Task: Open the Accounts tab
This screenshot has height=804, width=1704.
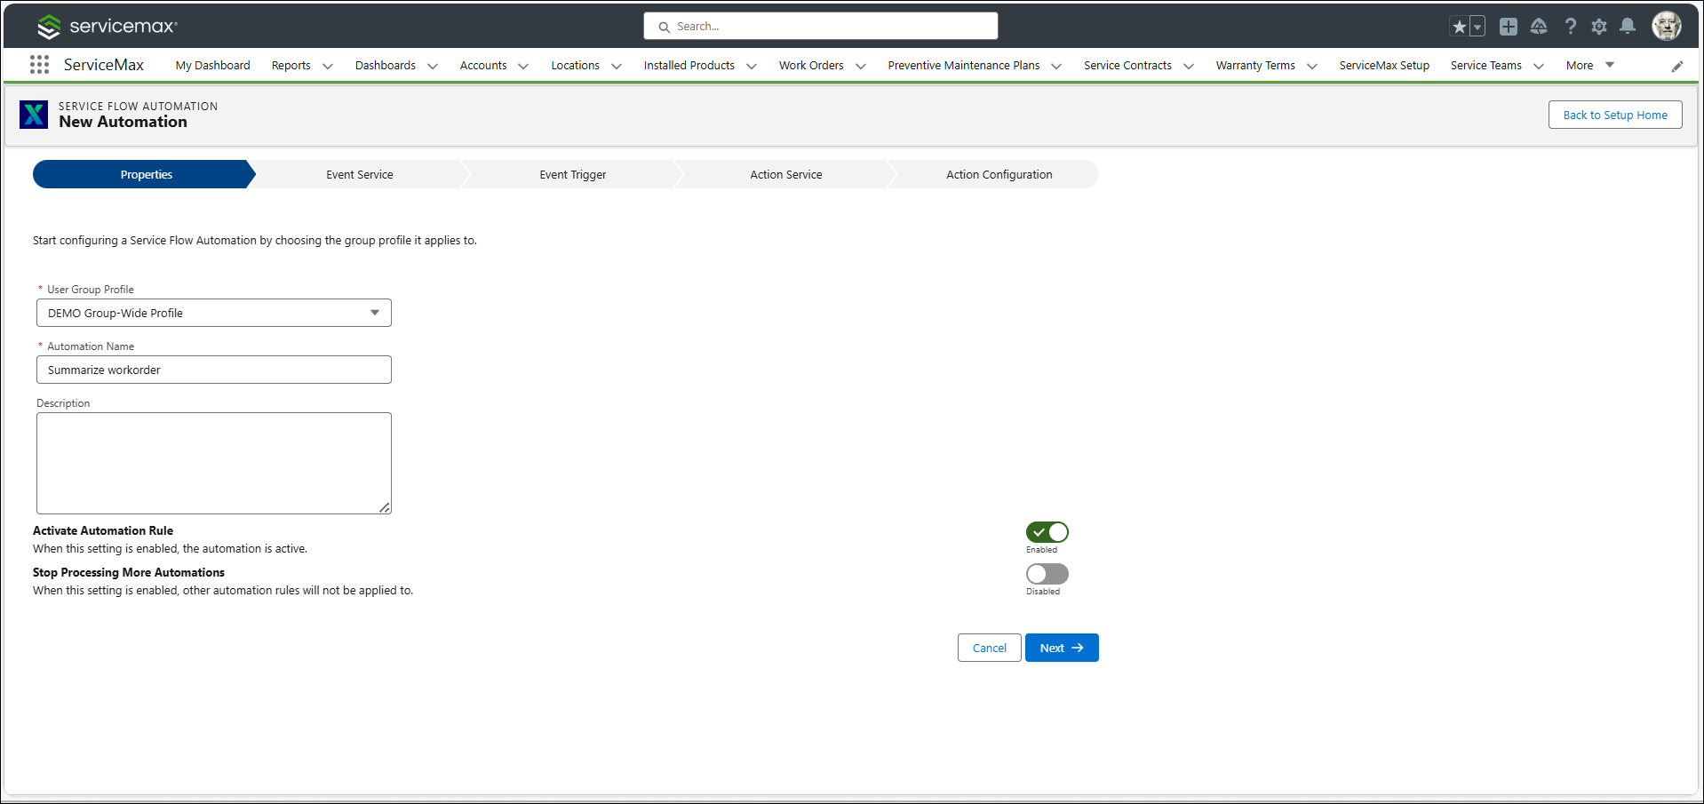Action: tap(483, 65)
